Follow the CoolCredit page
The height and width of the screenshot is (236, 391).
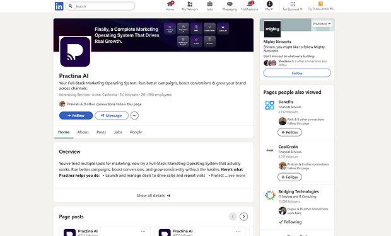289,177
